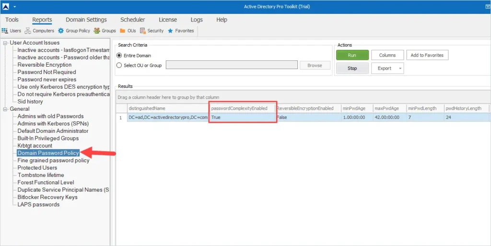Sort by the pwdHistoryLength column header
Viewport: 491px width, 246px height.
coord(467,108)
